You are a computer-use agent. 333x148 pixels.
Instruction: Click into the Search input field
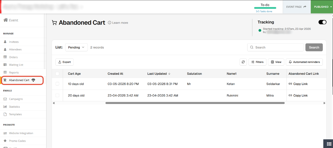click(x=276, y=47)
